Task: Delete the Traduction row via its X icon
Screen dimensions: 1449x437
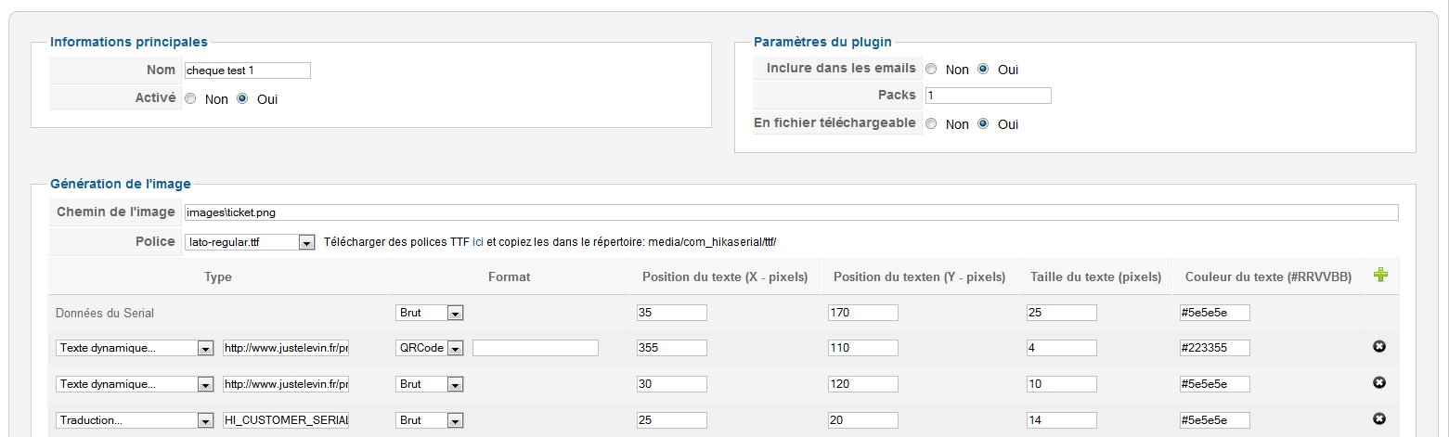Action: (1379, 419)
